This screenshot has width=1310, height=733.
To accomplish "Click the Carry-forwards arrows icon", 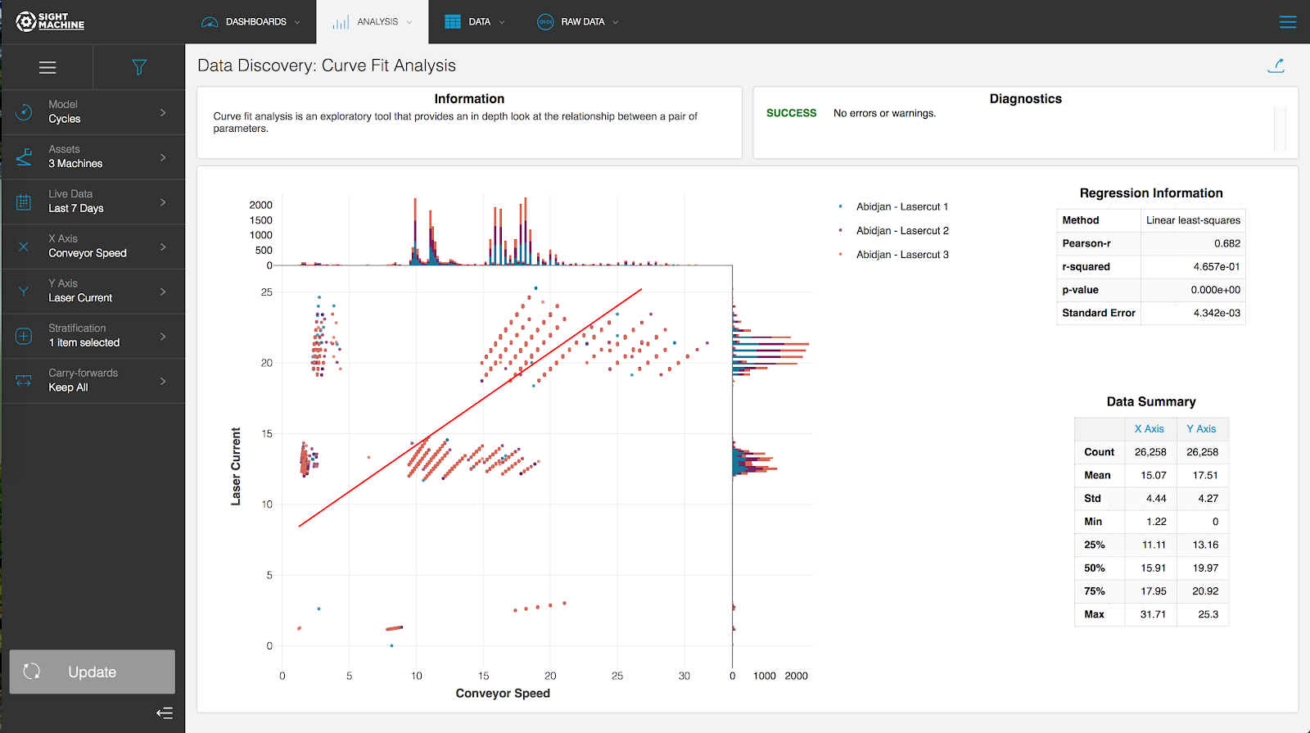I will [x=24, y=381].
